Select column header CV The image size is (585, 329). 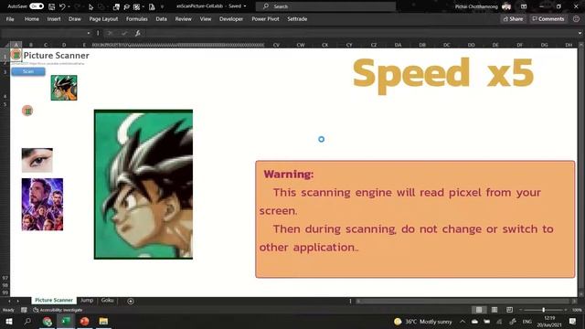pyautogui.click(x=276, y=45)
